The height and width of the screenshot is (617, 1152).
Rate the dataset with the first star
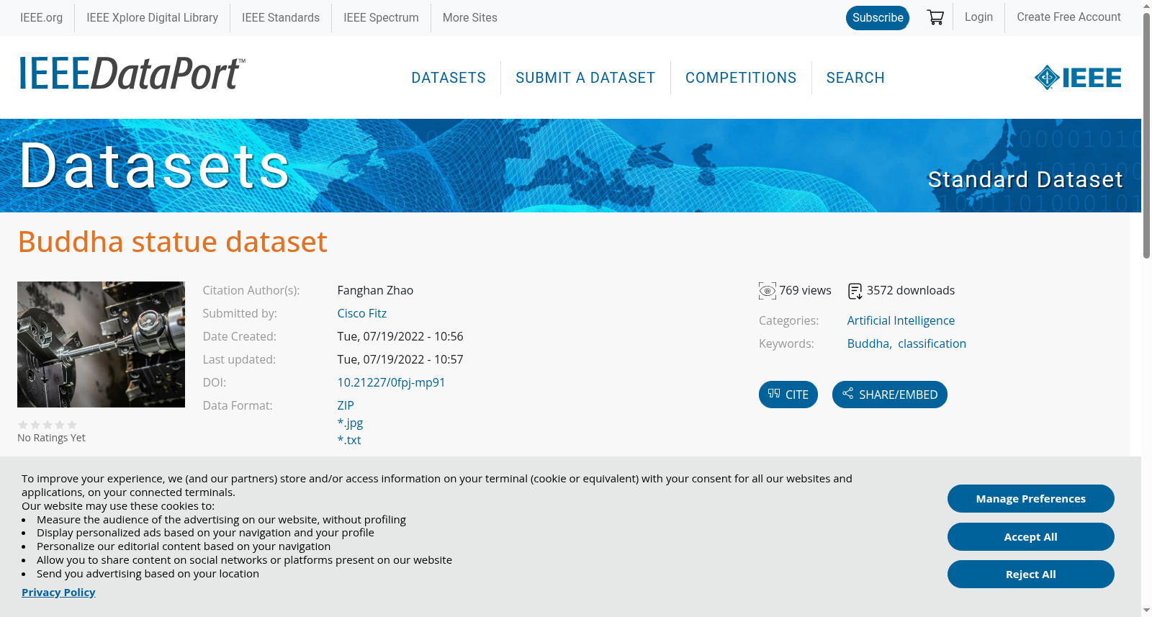[x=23, y=425]
